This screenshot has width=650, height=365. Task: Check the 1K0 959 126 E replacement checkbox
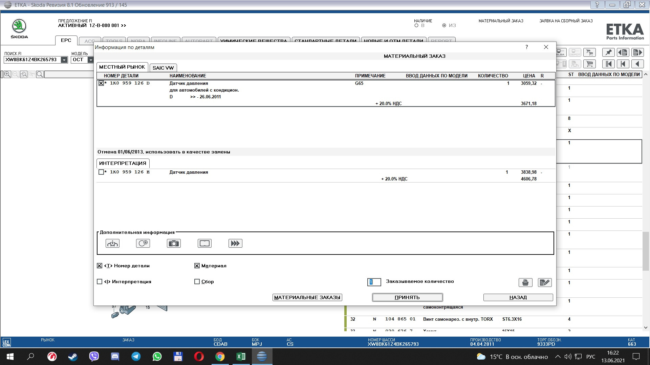(x=101, y=172)
